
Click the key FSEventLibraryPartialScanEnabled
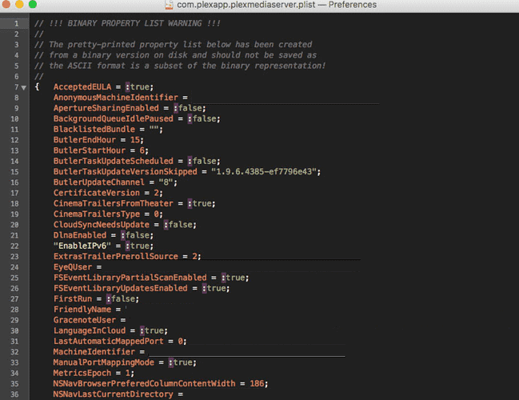(130, 278)
